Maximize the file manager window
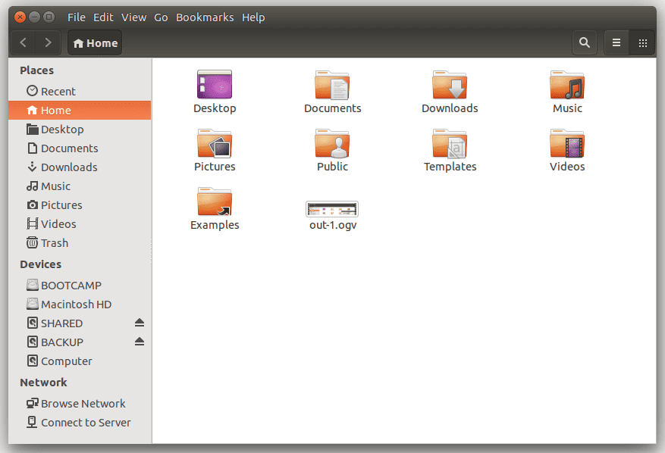The width and height of the screenshot is (665, 453). tap(49, 17)
